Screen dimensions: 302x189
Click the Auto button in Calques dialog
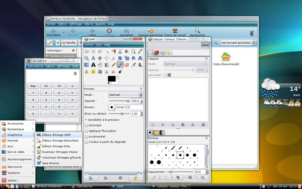tap(205, 45)
